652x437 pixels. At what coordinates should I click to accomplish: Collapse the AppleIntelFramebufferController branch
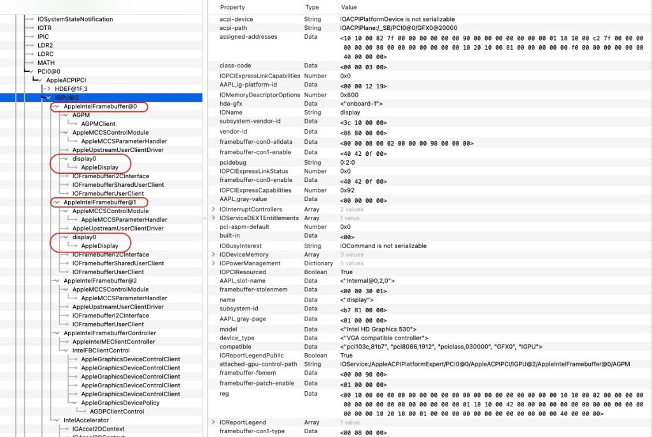[57, 333]
